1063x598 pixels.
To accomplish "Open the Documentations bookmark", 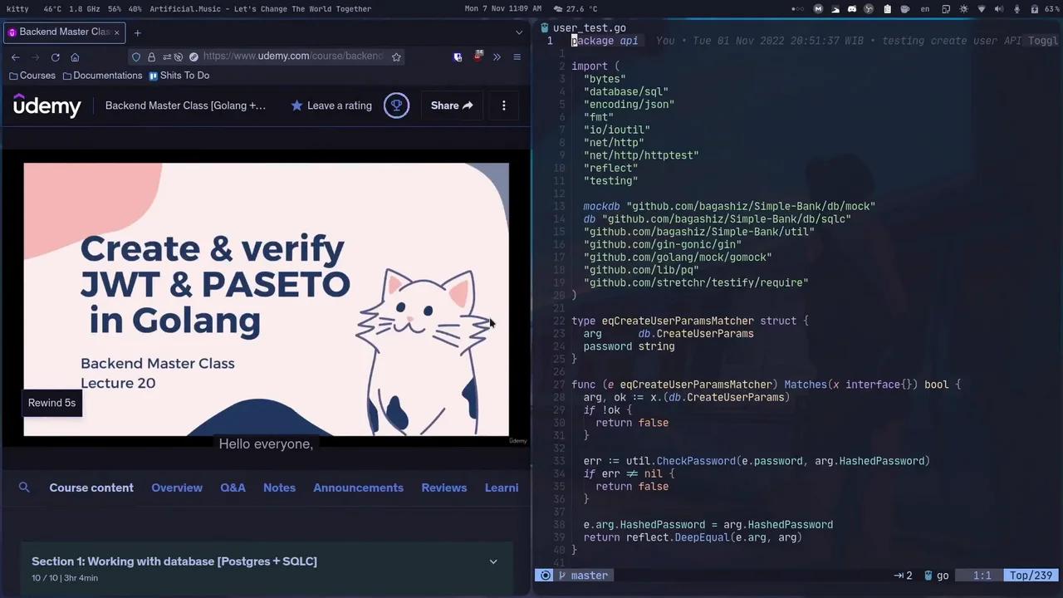I will click(107, 75).
